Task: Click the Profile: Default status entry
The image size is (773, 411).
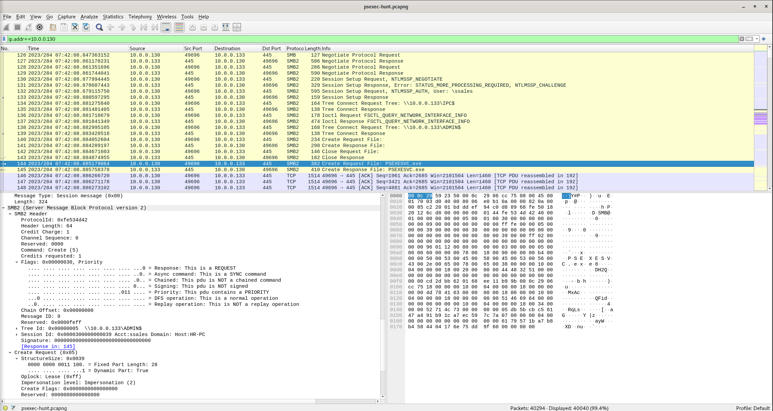Action: [x=753, y=408]
